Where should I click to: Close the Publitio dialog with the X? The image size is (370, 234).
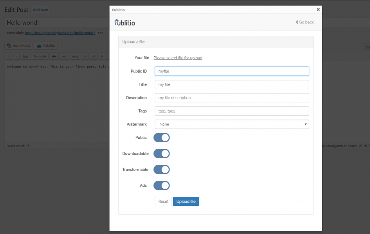(318, 9)
